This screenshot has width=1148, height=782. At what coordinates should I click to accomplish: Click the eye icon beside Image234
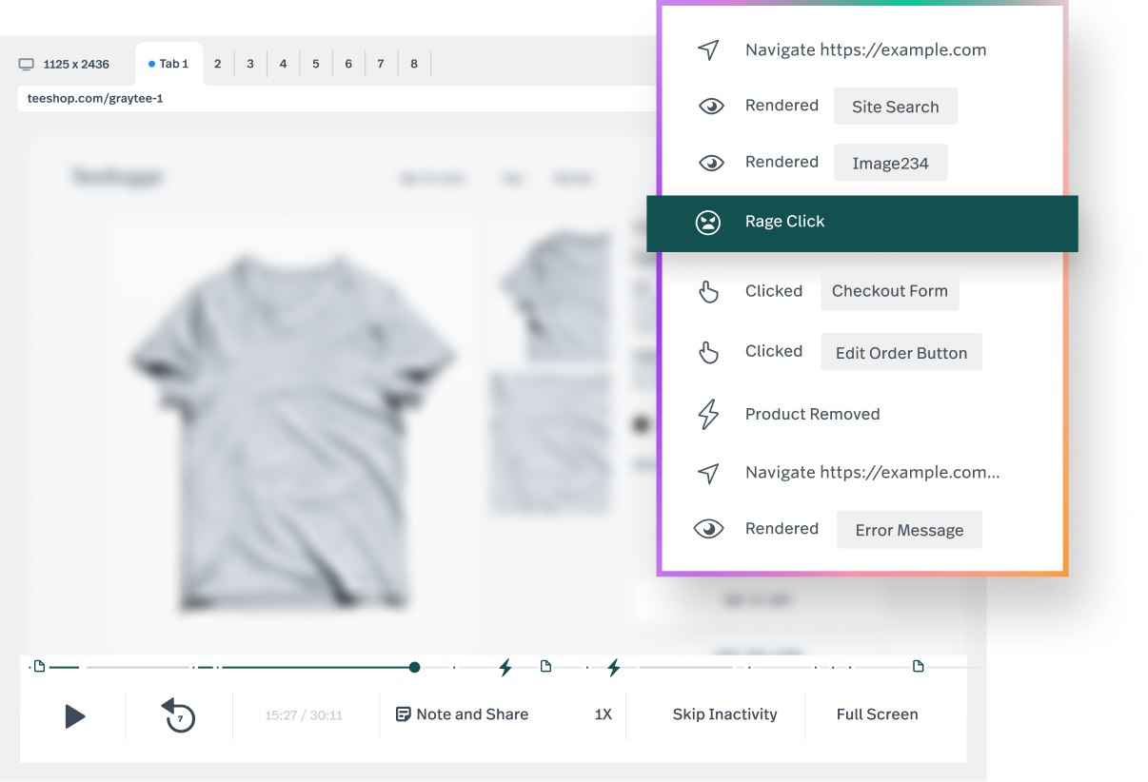tap(711, 163)
